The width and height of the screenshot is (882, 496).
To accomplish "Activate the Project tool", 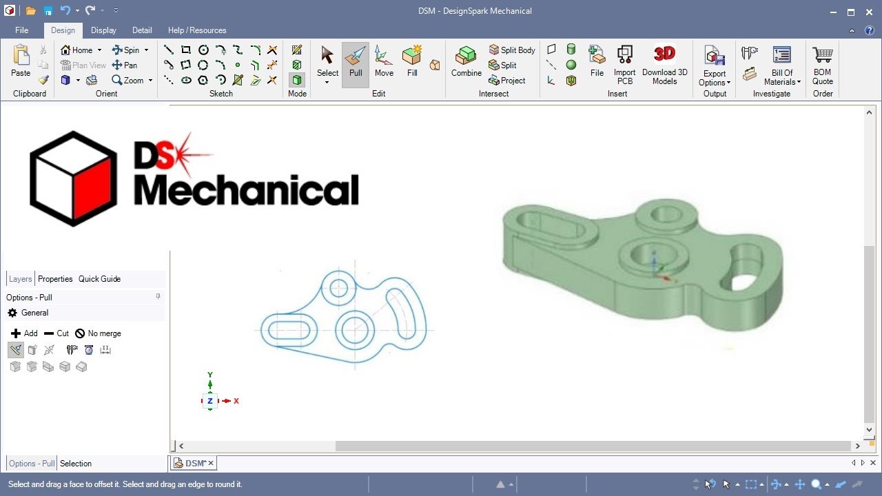I will click(x=507, y=80).
